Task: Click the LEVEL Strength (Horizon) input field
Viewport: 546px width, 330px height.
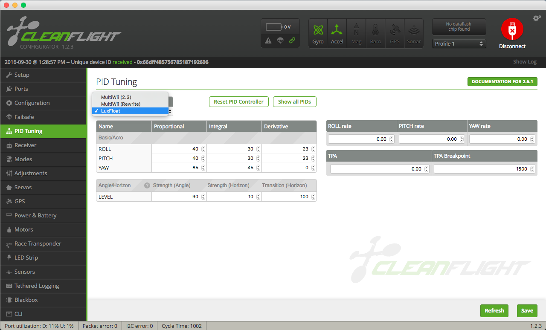Action: point(234,197)
